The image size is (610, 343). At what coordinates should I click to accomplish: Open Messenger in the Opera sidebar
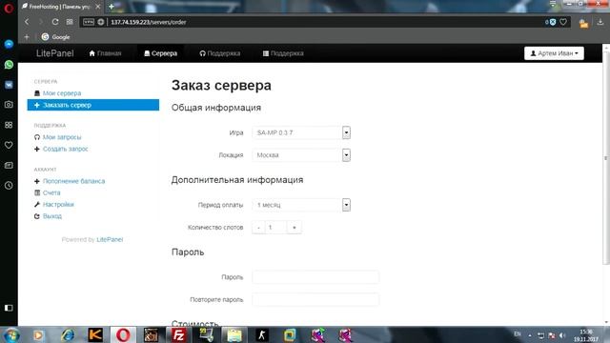click(9, 45)
